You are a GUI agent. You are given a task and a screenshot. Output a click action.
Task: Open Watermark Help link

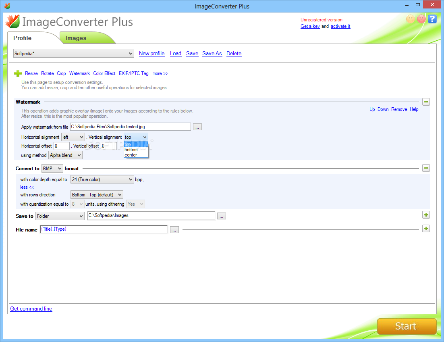point(414,109)
